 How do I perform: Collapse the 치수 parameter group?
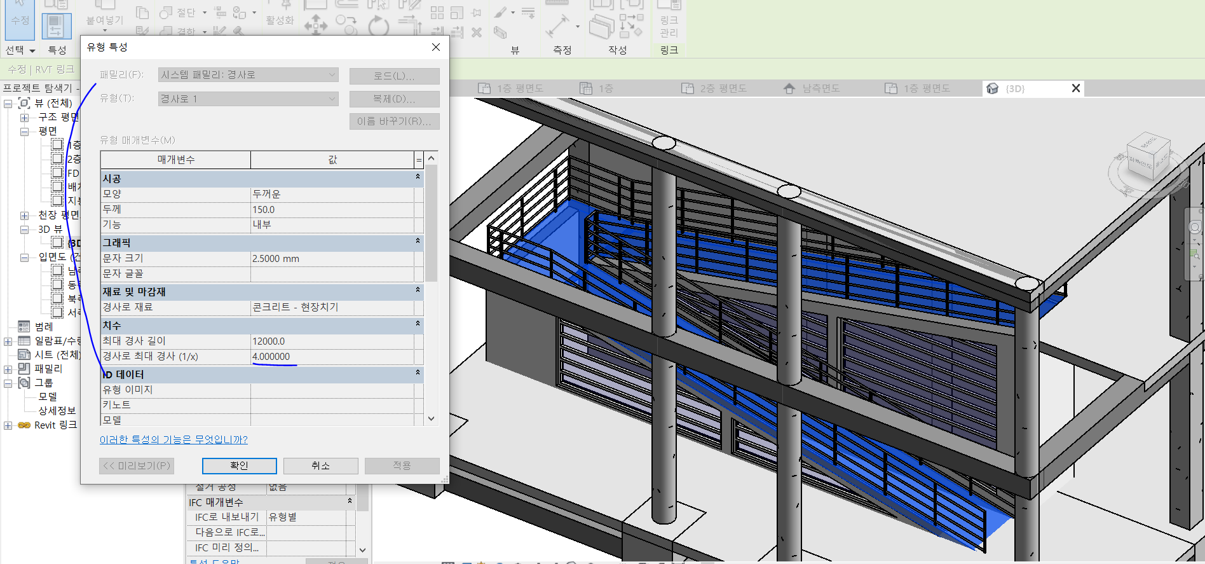pyautogui.click(x=418, y=324)
